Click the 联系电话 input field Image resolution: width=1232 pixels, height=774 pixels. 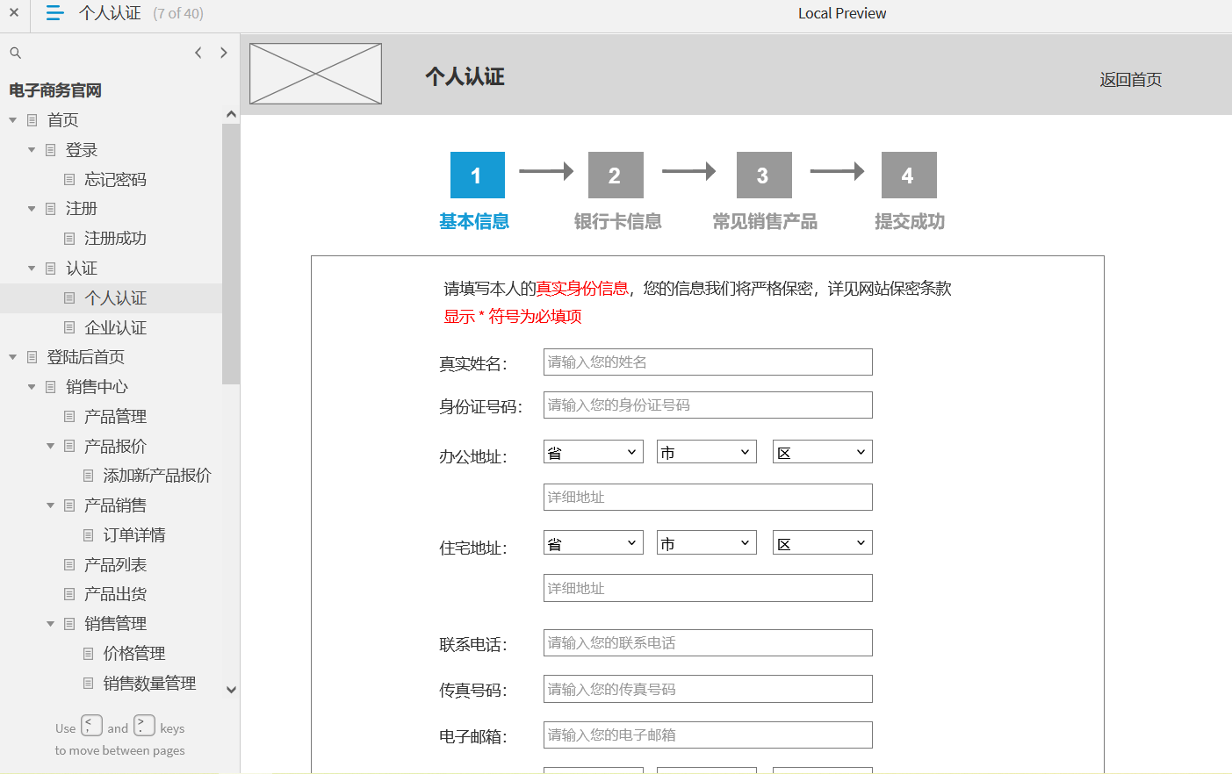(x=708, y=643)
